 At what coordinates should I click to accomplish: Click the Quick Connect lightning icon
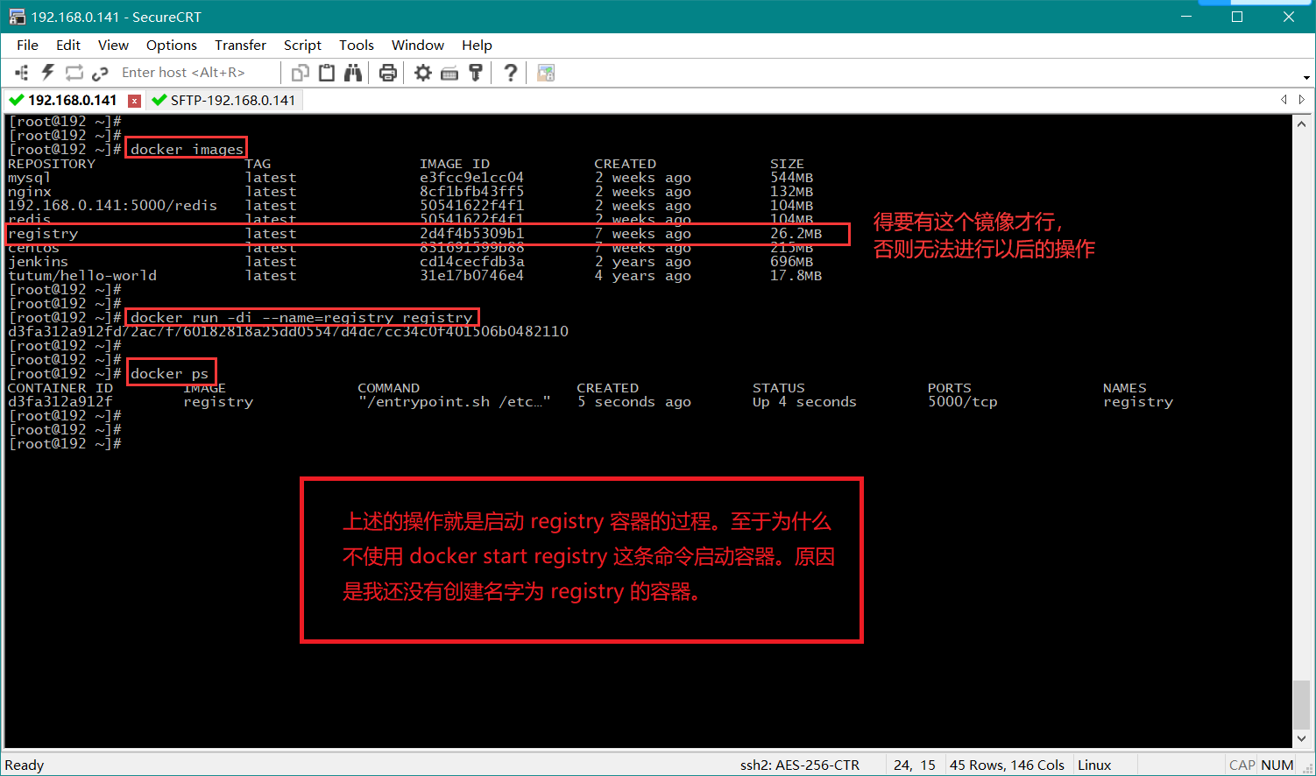pyautogui.click(x=47, y=73)
